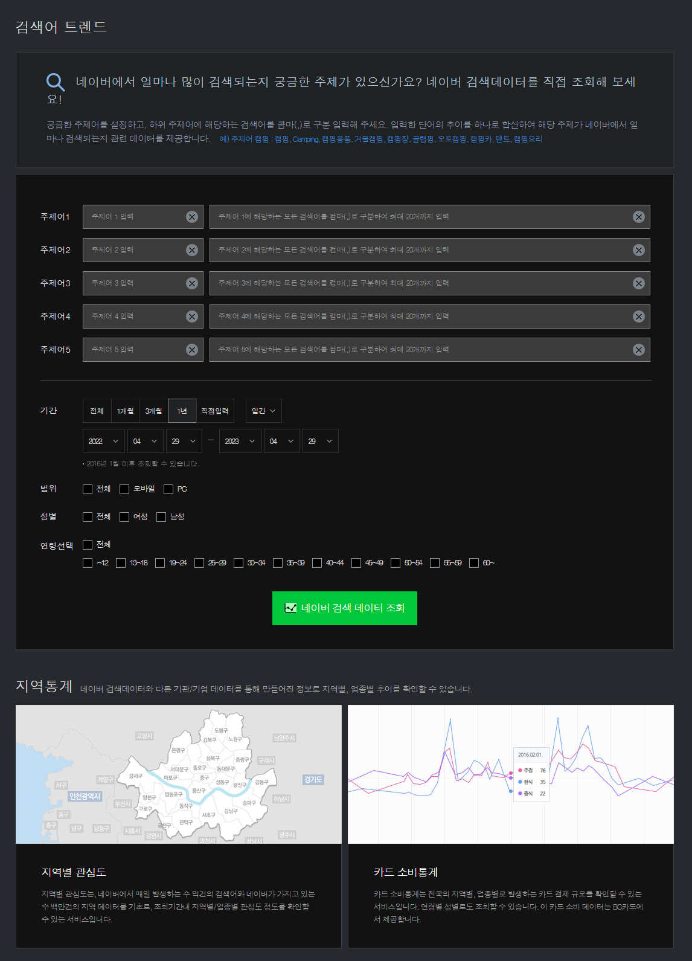692x961 pixels.
Task: Clear the 주제어1 topic name field
Action: point(192,217)
